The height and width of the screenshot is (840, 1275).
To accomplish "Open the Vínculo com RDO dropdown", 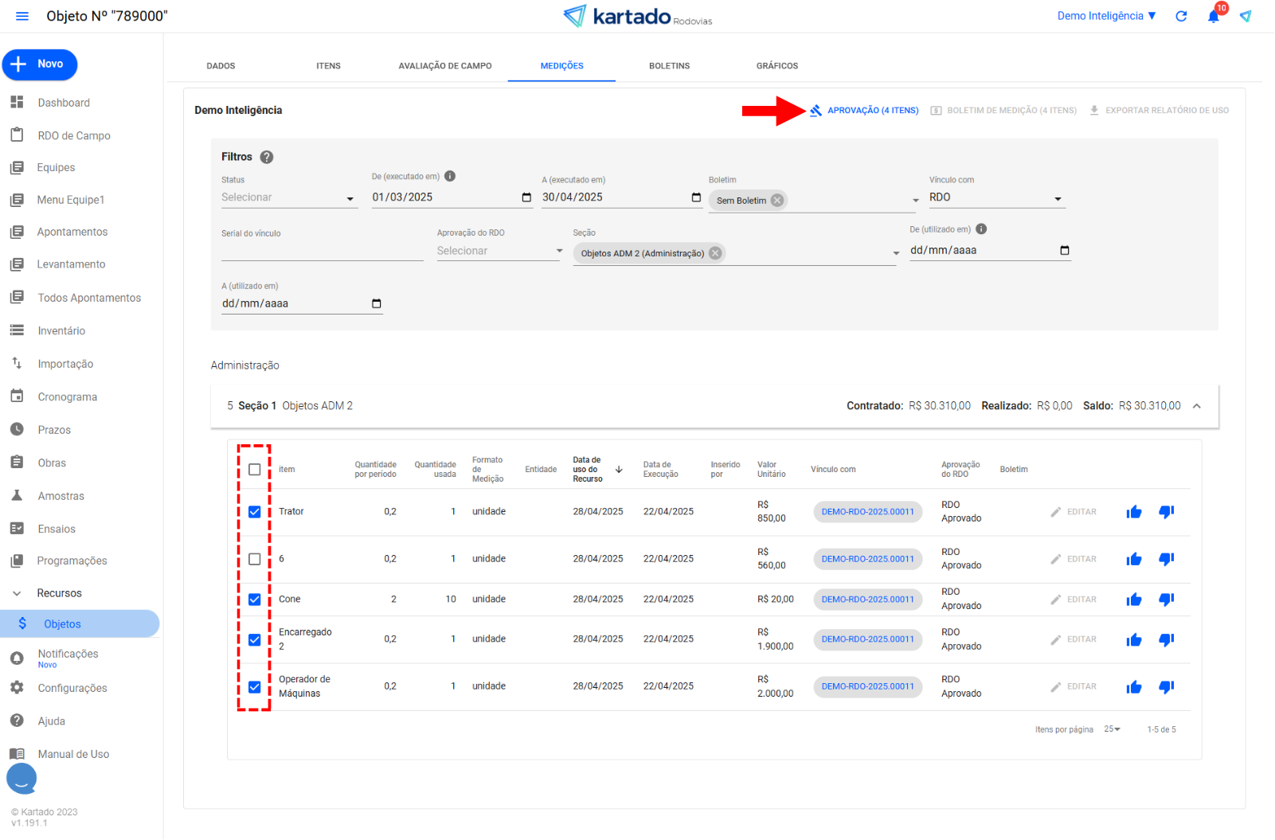I will (995, 198).
